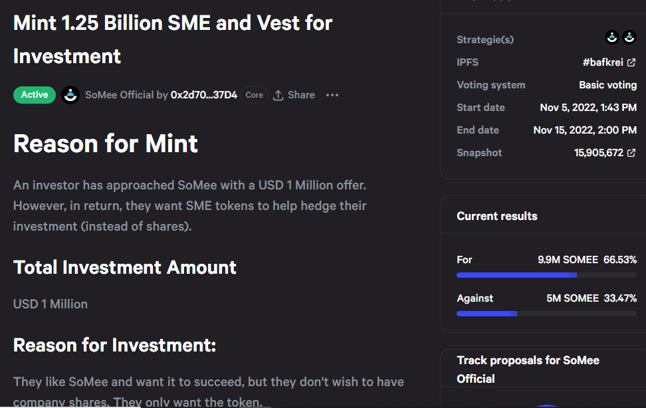Click the Basic voting system value

point(607,85)
